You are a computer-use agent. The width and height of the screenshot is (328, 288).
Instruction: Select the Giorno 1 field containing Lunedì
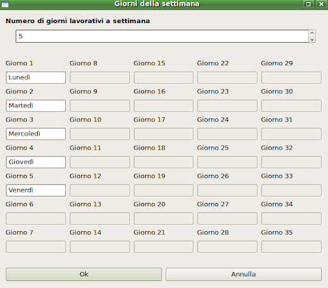click(36, 77)
